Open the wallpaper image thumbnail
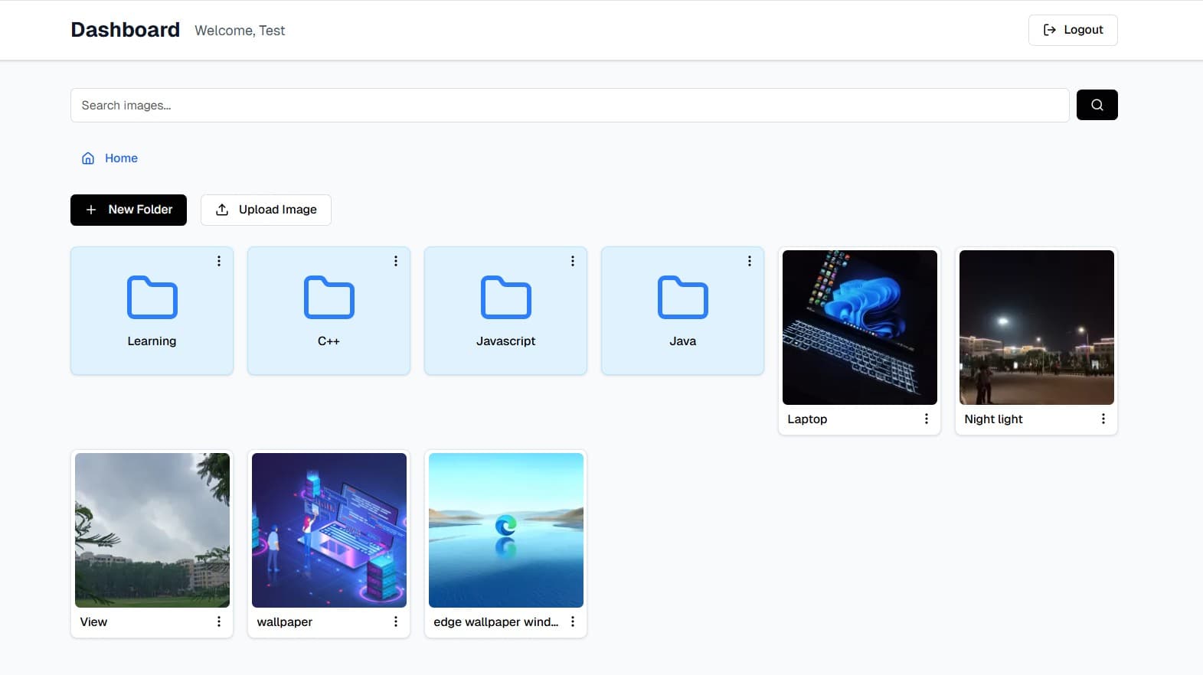The width and height of the screenshot is (1203, 675). tap(329, 530)
